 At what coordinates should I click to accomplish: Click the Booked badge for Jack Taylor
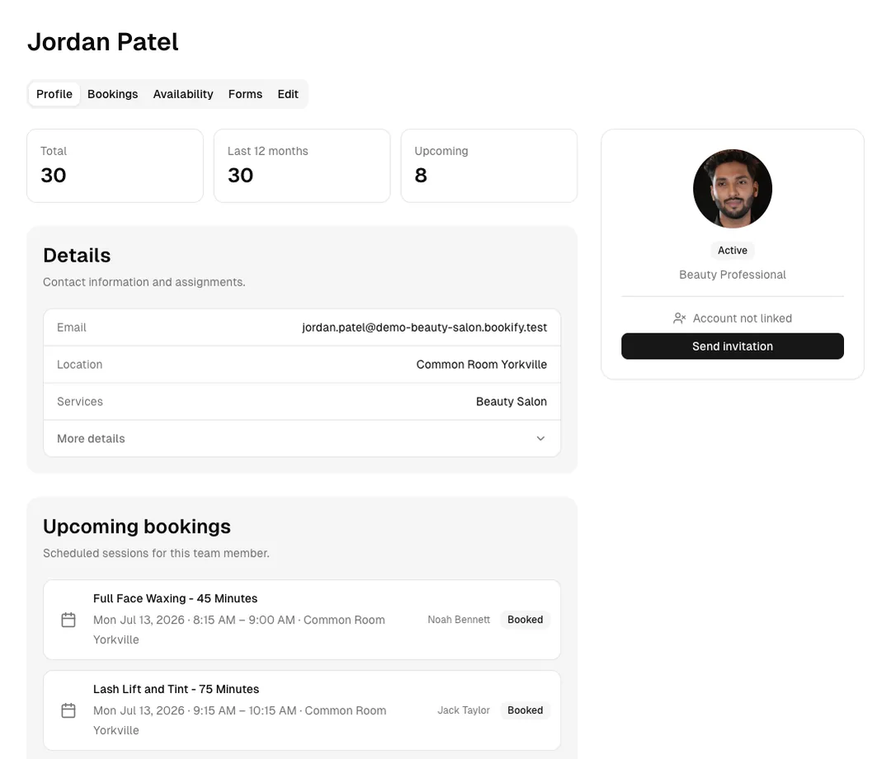coord(525,710)
